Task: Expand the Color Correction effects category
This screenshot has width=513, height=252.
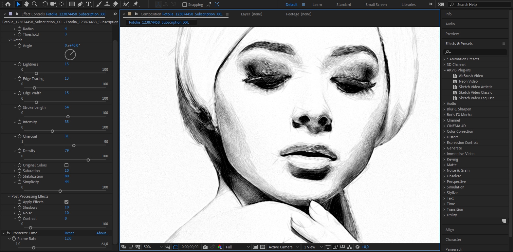Action: point(460,131)
